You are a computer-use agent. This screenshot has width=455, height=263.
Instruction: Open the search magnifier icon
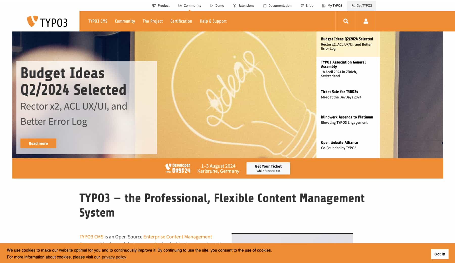tap(346, 21)
